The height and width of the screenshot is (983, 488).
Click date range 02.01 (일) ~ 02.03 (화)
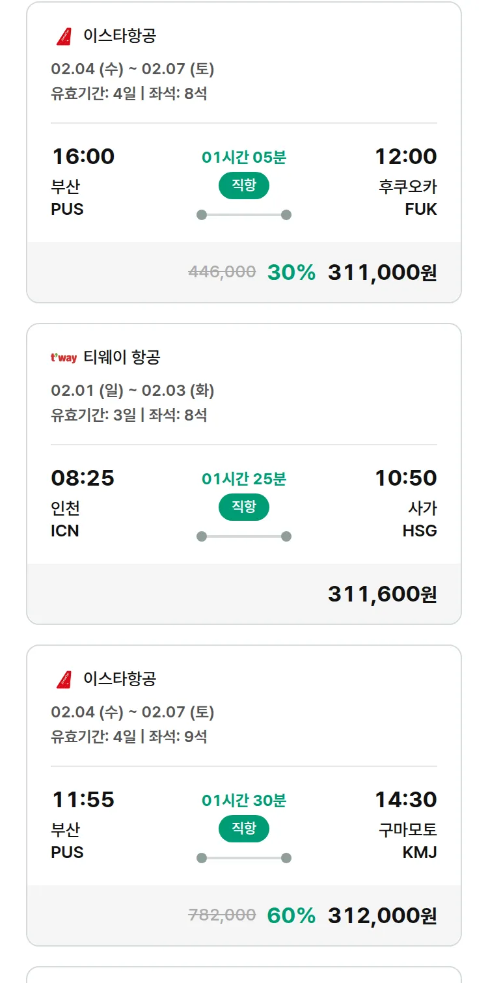(x=132, y=391)
